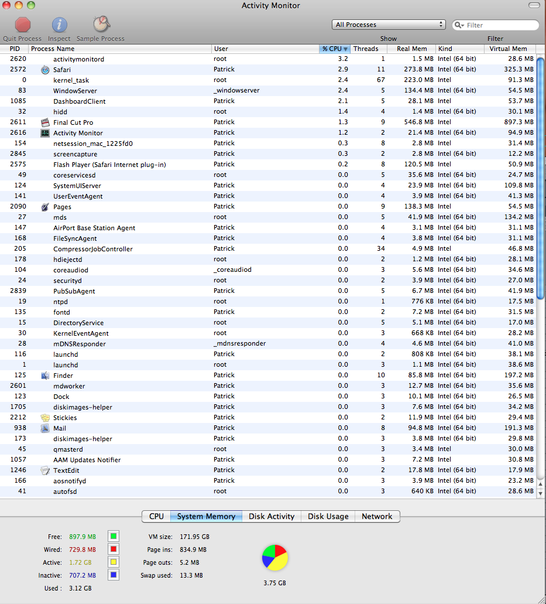Viewport: 546px width, 604px height.
Task: Select the mdworker process row
Action: [x=268, y=386]
